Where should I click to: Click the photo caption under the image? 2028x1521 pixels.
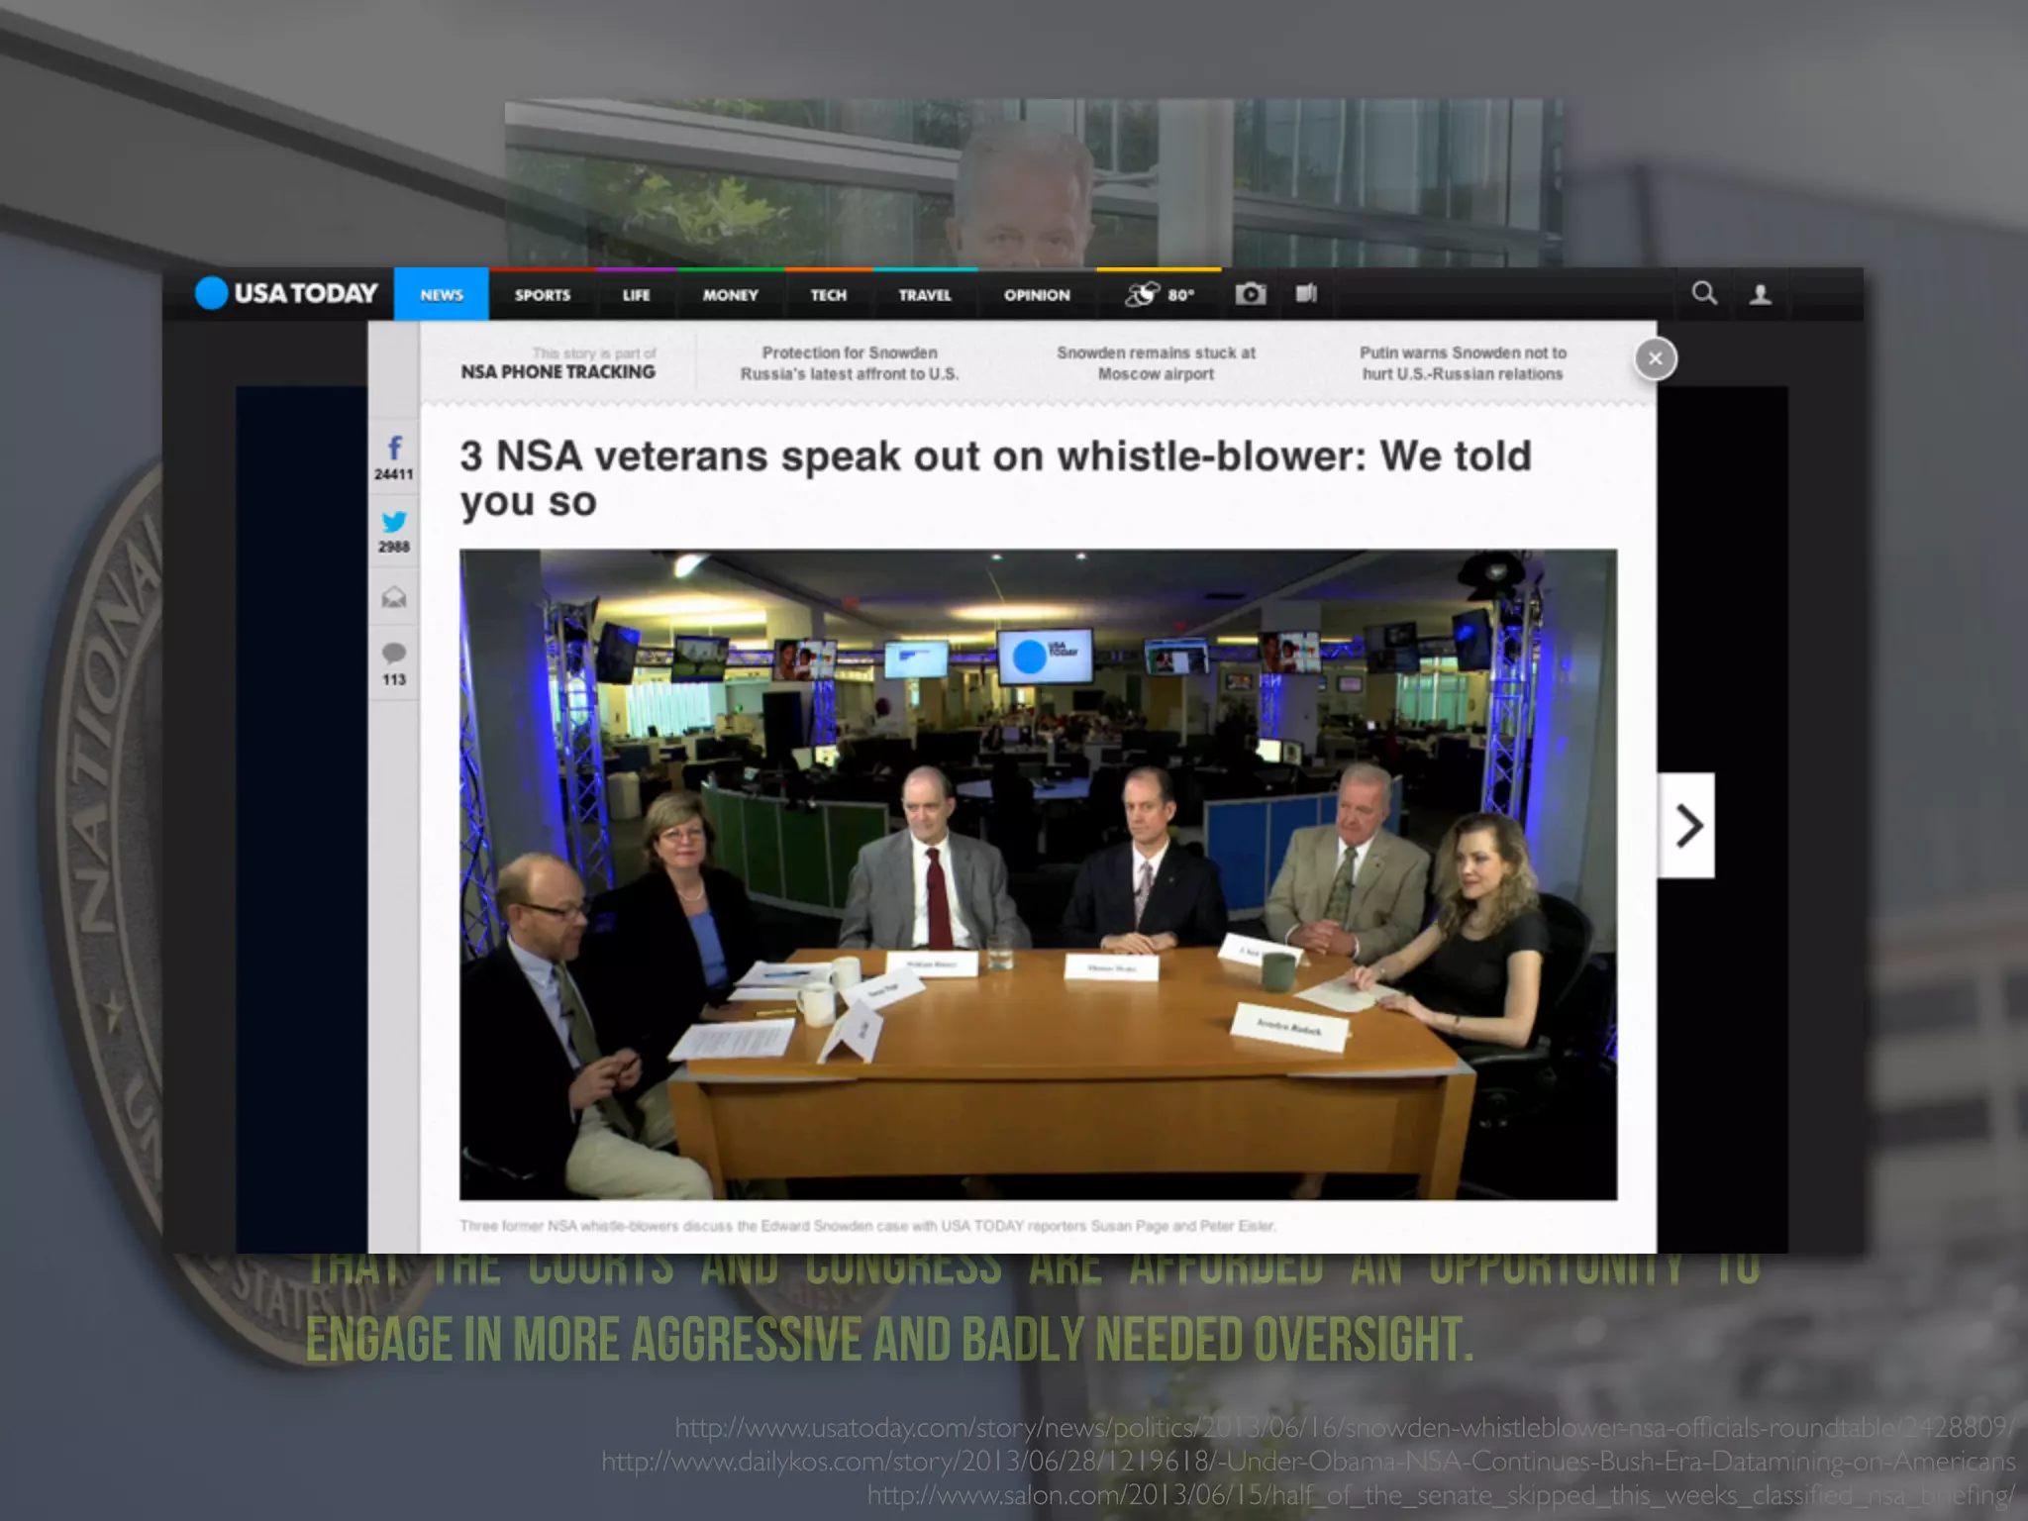[867, 1226]
